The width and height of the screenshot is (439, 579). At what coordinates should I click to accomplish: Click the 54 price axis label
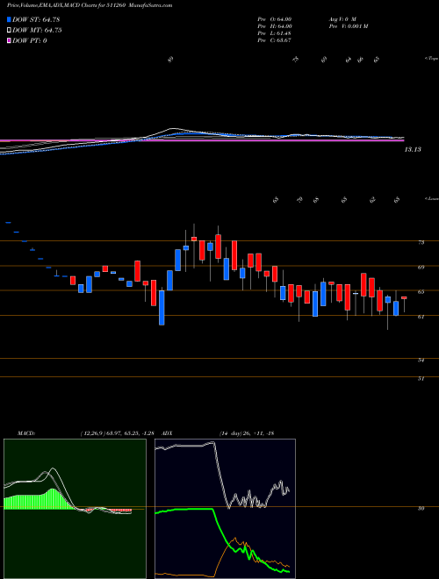coord(421,360)
